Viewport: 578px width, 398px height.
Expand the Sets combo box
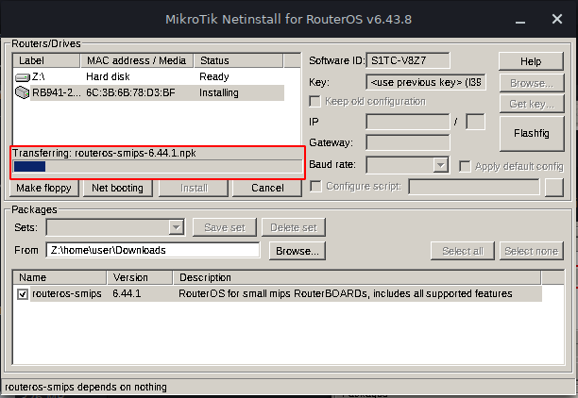click(177, 227)
